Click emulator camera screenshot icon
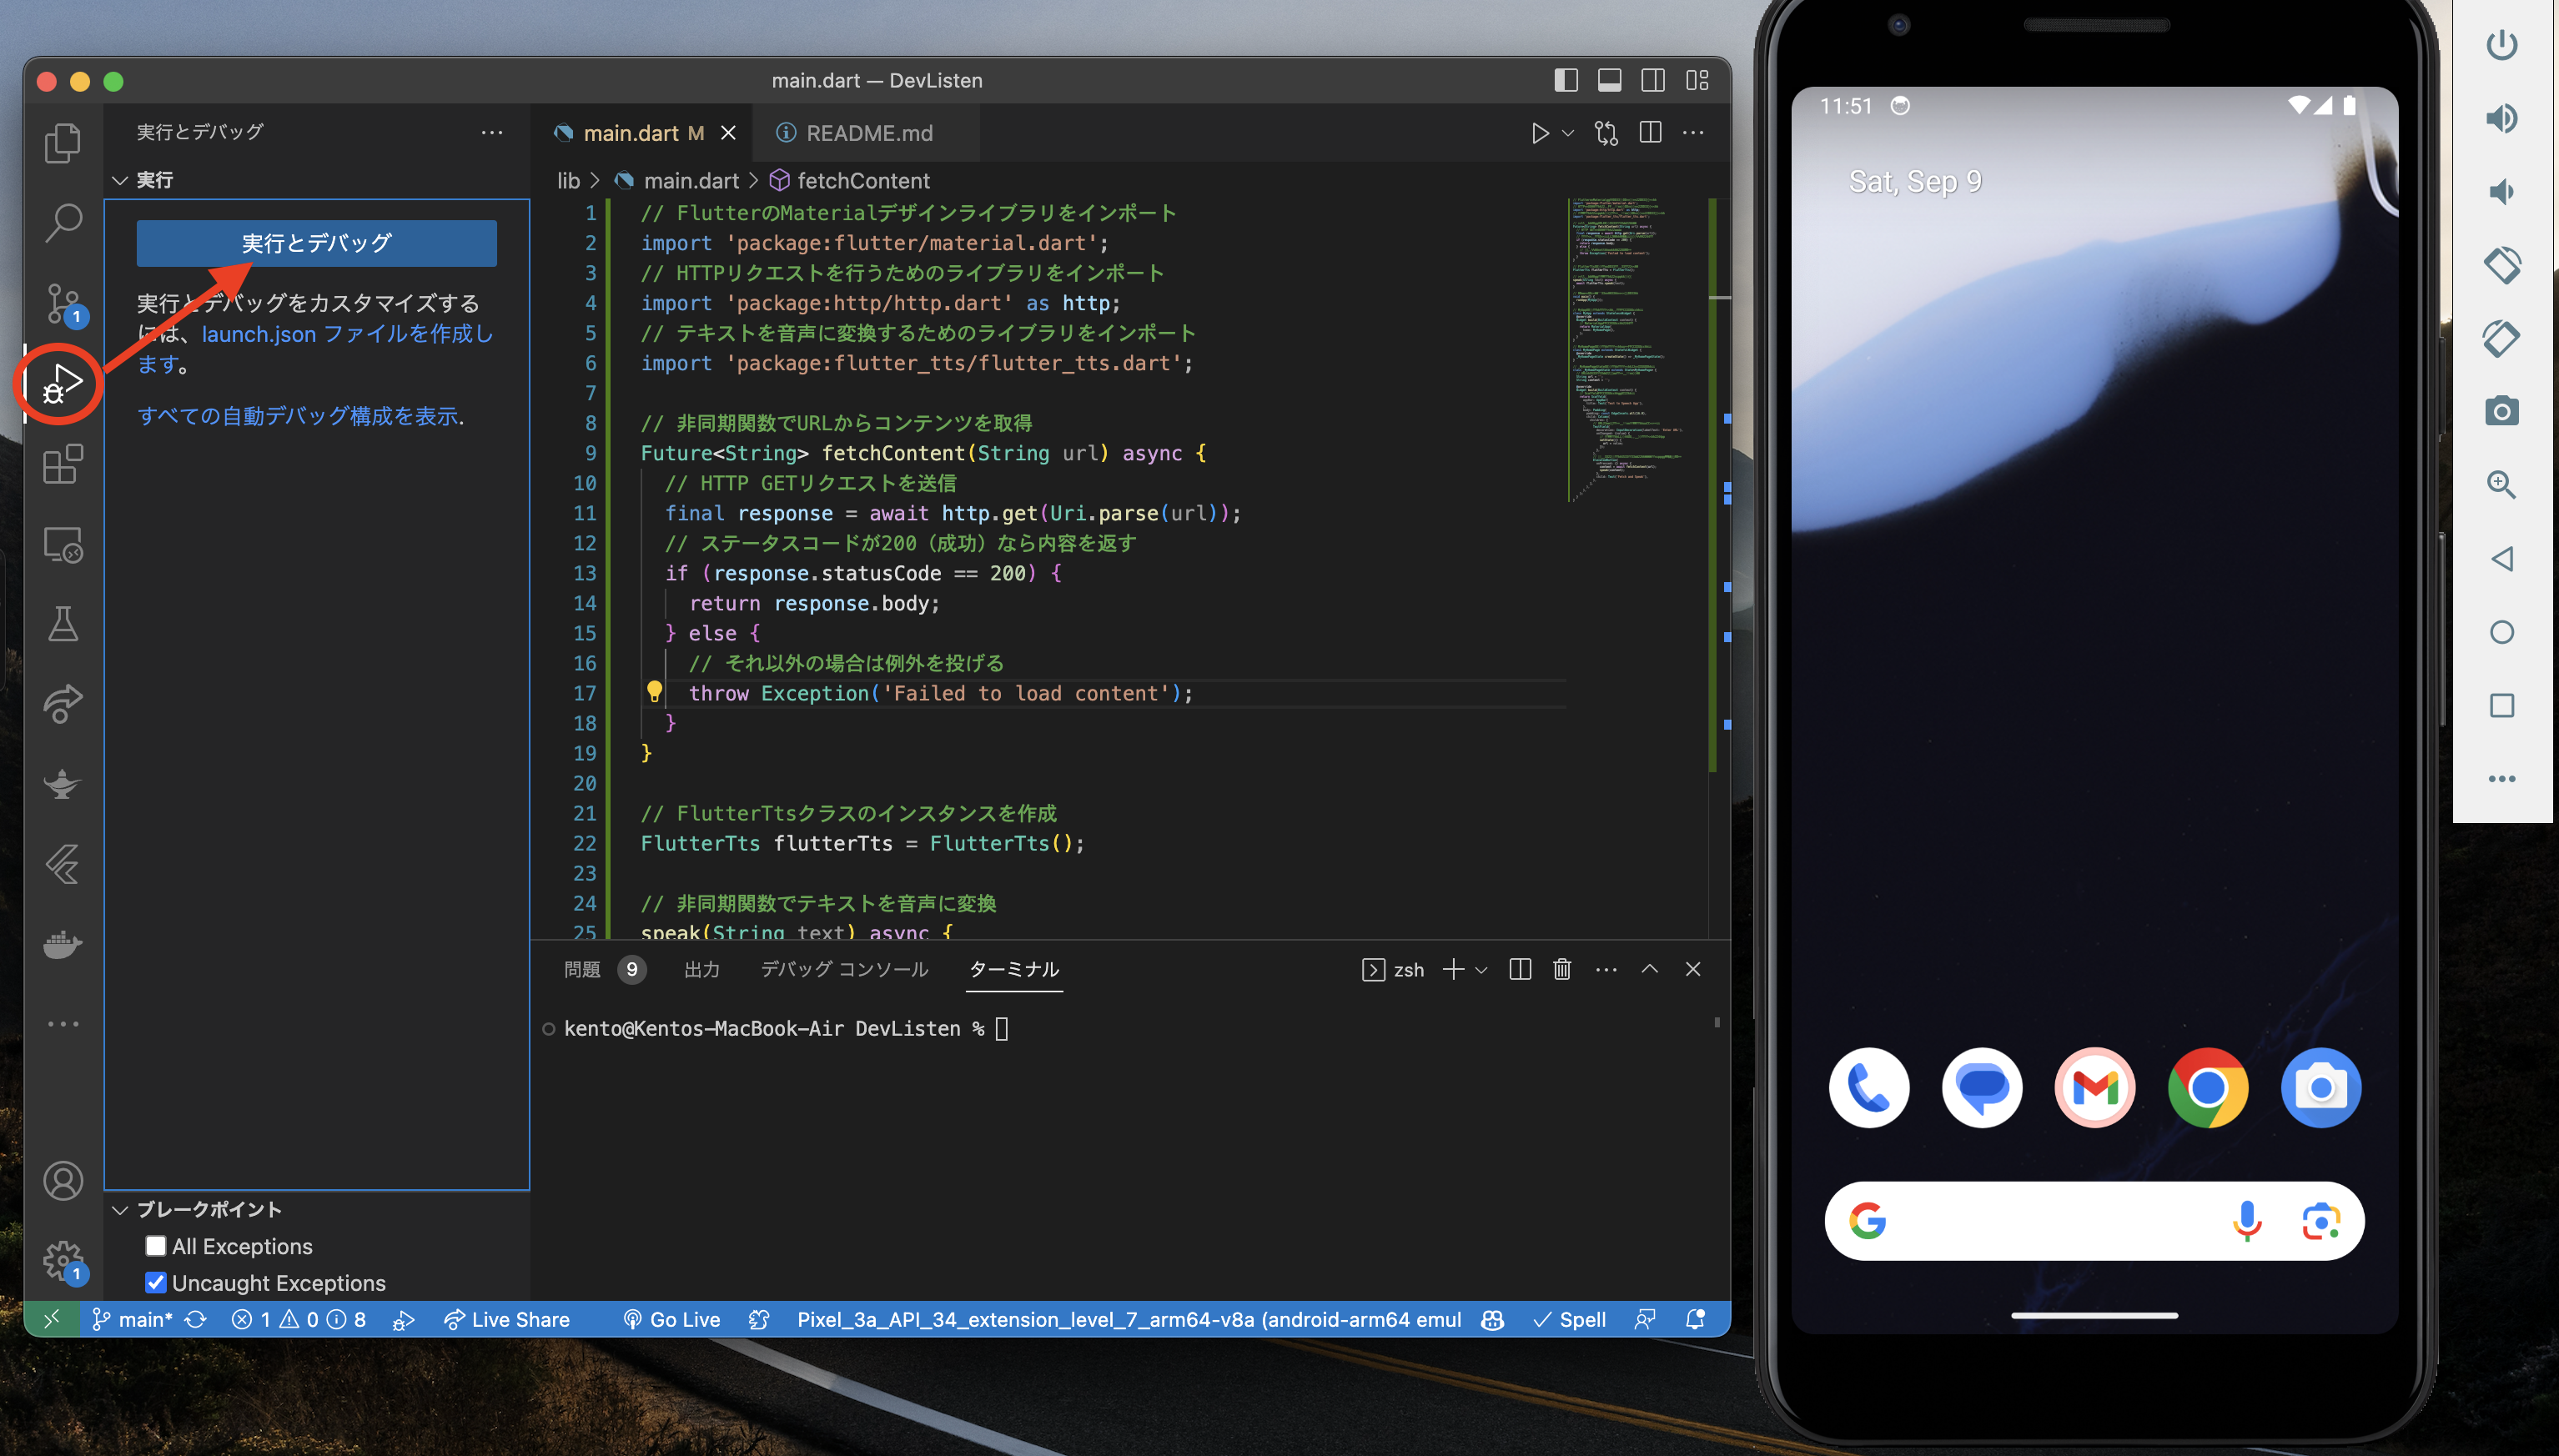The height and width of the screenshot is (1456, 2559). pos(2501,411)
